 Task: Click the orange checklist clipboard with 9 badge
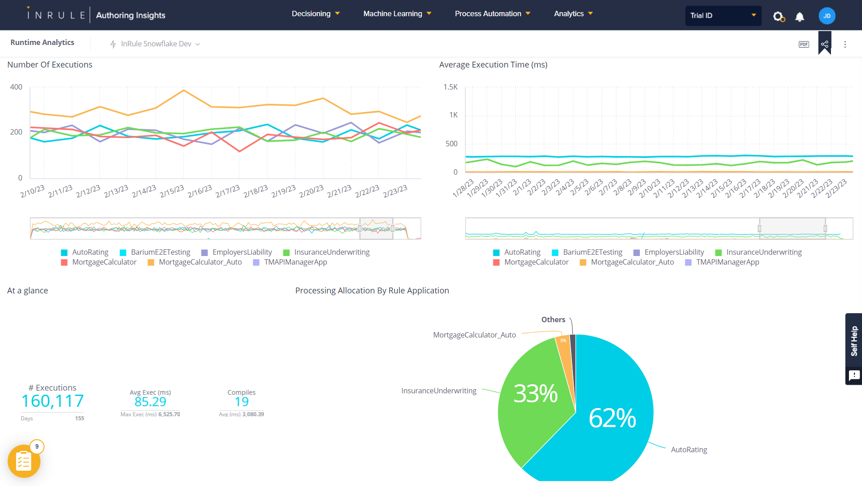24,461
